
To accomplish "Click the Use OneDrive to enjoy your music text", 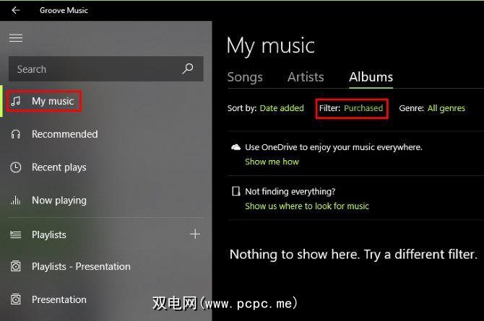I will [334, 147].
